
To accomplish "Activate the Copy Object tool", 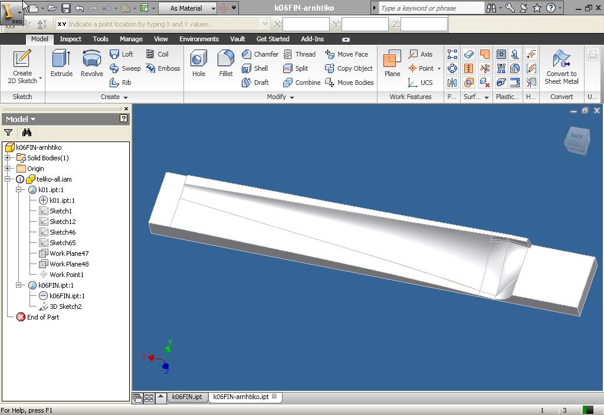I will (x=349, y=68).
